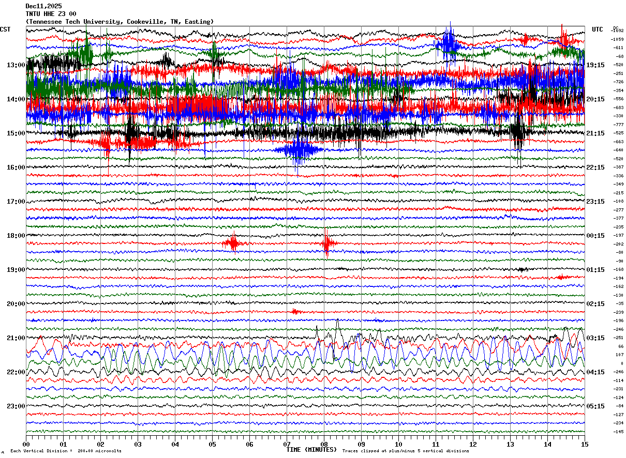The height and width of the screenshot is (458, 626).
Task: Click the traces clipped footnote text
Action: point(406,451)
